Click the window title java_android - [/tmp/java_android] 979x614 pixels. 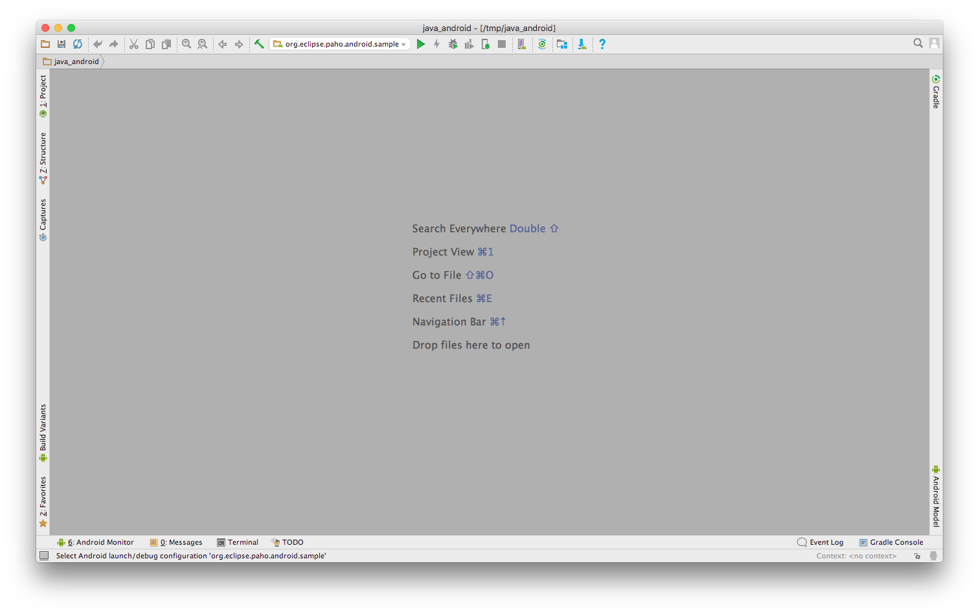coord(489,28)
